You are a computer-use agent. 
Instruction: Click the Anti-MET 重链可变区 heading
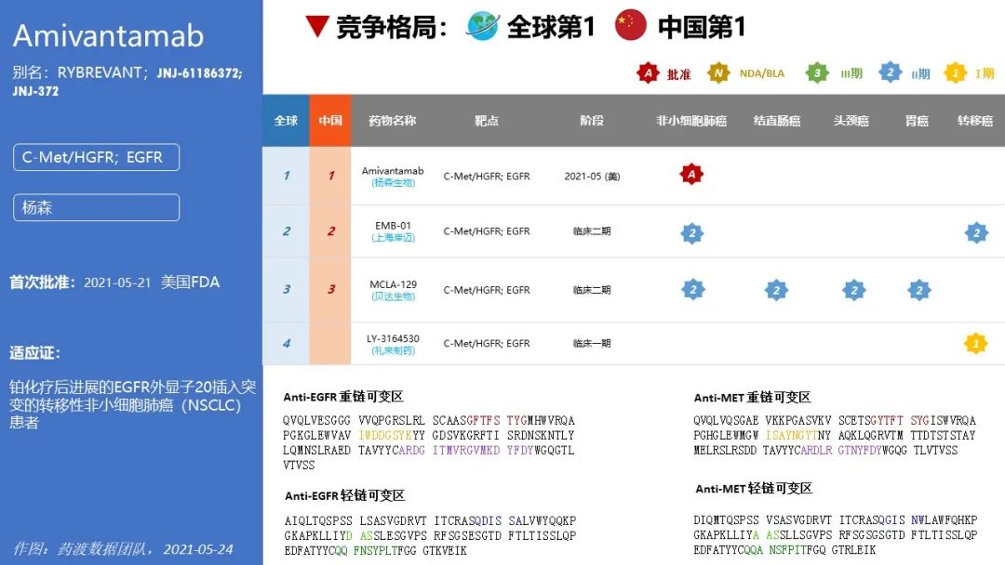752,398
